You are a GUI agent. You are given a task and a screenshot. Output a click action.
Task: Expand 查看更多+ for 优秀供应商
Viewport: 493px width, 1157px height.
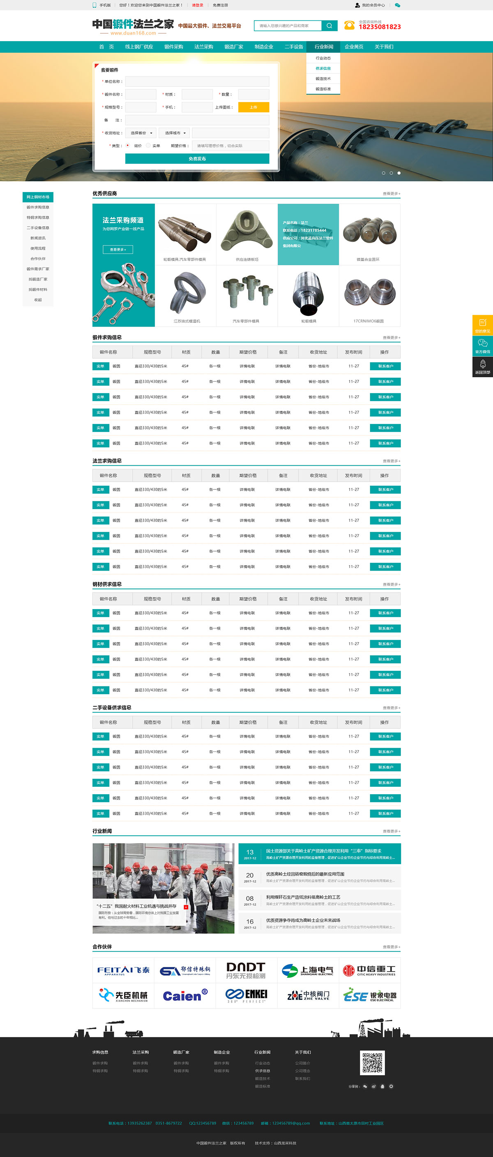click(391, 194)
